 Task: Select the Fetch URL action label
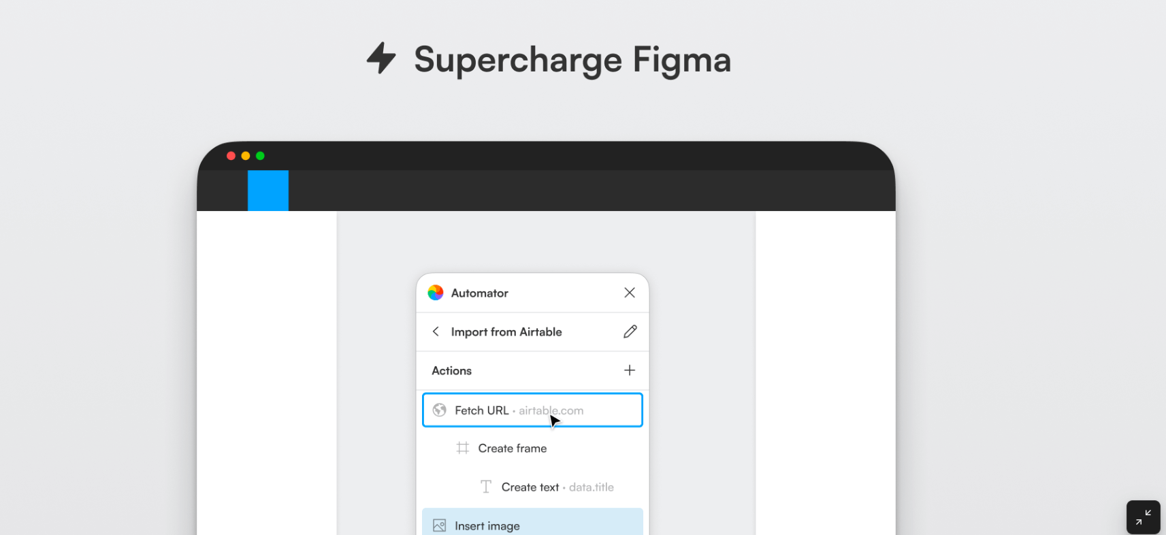tap(482, 410)
